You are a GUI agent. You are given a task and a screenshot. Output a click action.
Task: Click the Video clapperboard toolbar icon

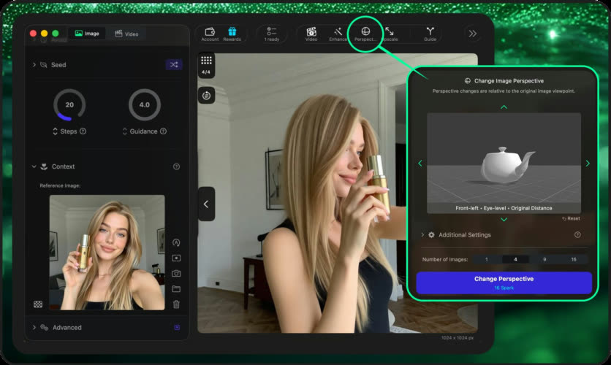[311, 34]
